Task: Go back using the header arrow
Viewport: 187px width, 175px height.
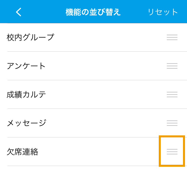Action: point(18,12)
